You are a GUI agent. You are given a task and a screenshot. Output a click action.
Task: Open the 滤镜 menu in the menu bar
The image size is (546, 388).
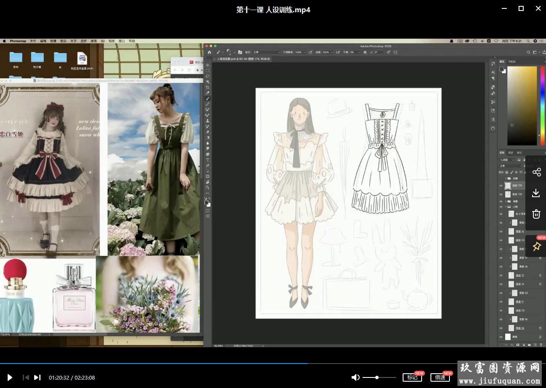coord(94,41)
